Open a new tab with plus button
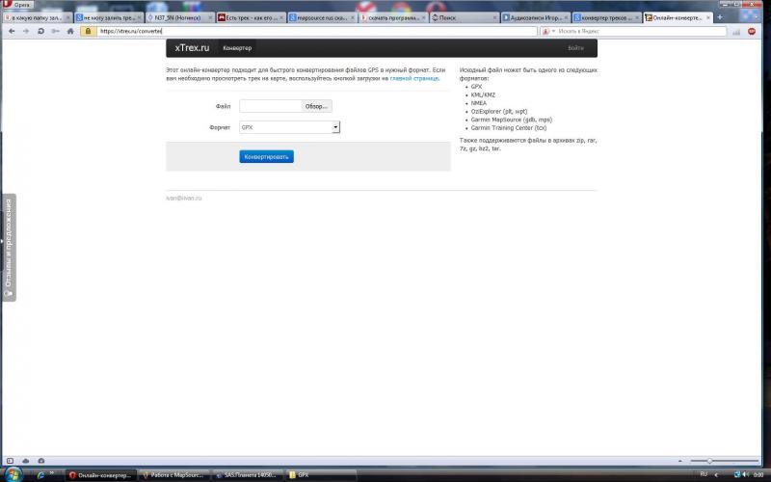This screenshot has height=482, width=771. click(720, 17)
